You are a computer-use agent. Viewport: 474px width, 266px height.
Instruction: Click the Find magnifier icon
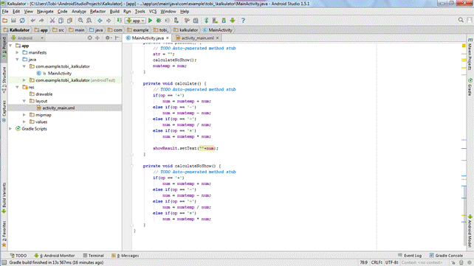[80, 21]
